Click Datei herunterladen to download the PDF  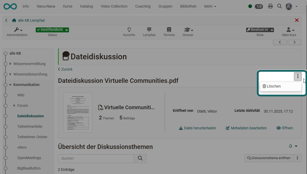coord(197,128)
